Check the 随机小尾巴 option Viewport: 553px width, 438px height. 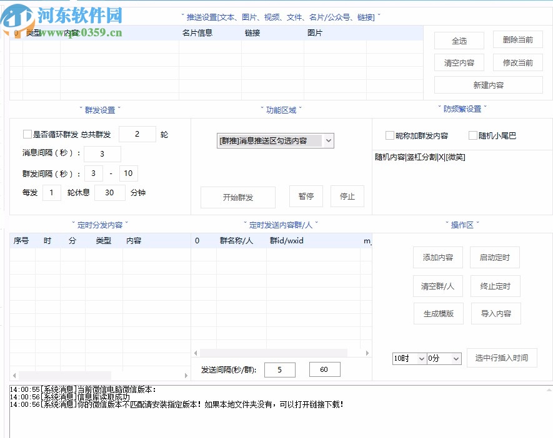pyautogui.click(x=473, y=135)
